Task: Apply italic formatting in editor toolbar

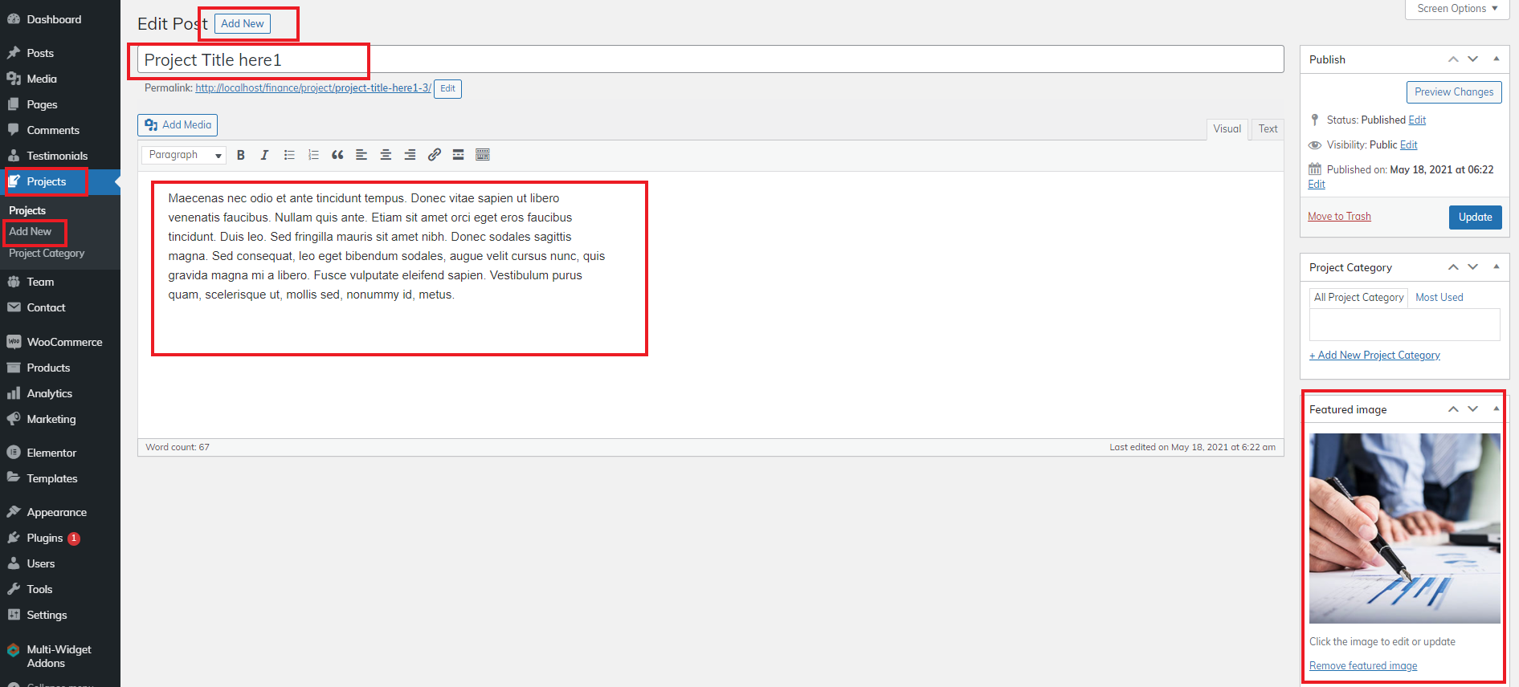Action: 264,155
